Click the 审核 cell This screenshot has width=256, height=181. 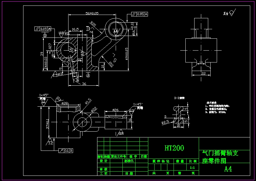[x=103, y=169]
